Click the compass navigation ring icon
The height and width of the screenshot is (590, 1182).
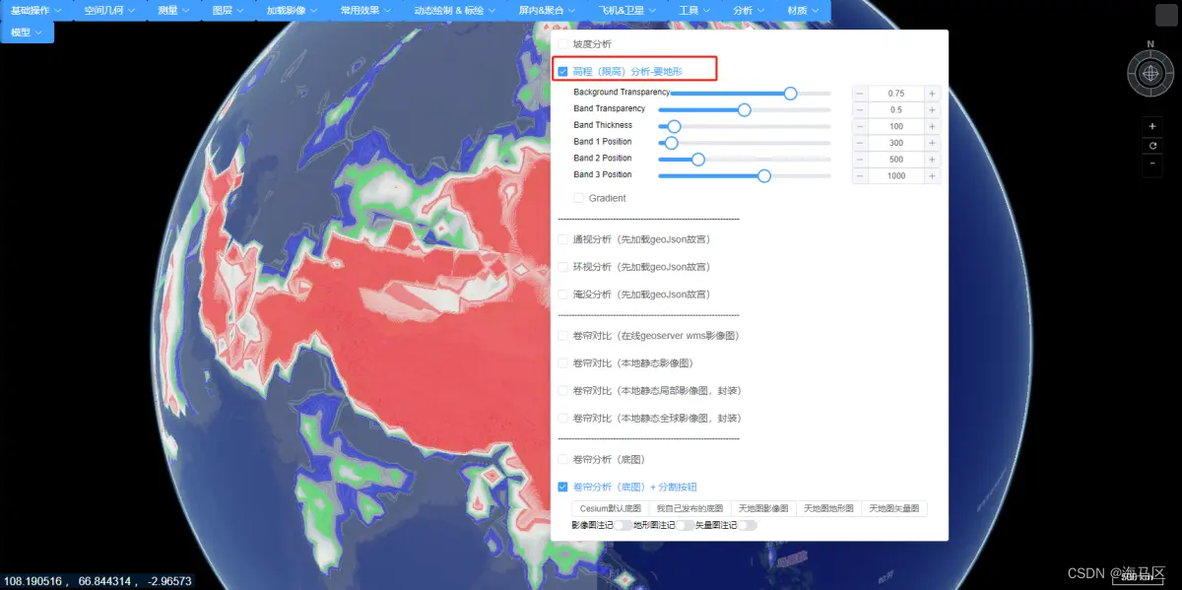pyautogui.click(x=1150, y=73)
